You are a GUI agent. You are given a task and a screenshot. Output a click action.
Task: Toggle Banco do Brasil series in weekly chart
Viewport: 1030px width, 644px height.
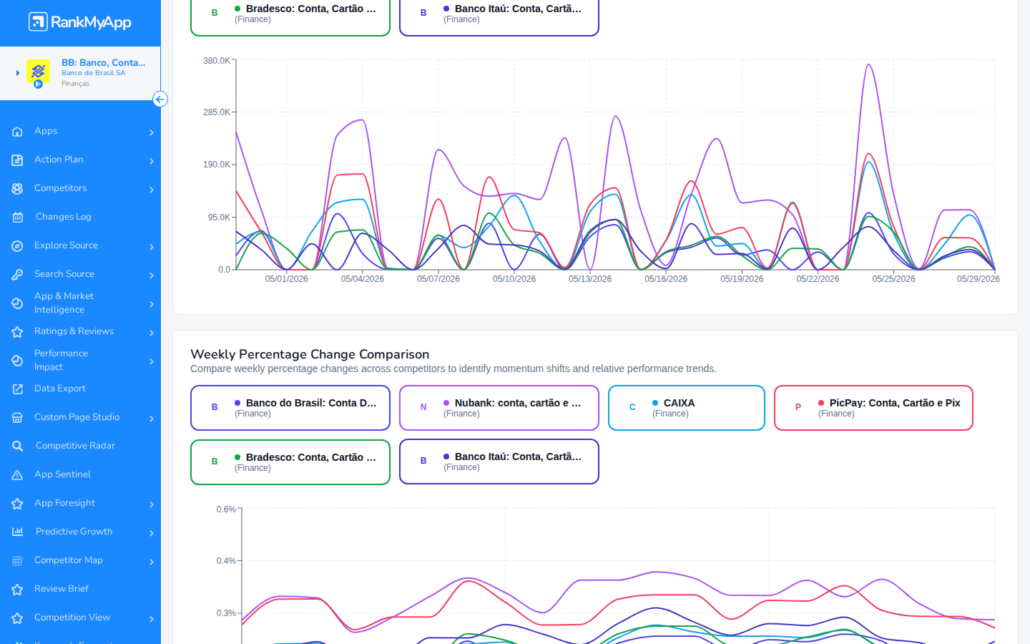click(x=290, y=408)
